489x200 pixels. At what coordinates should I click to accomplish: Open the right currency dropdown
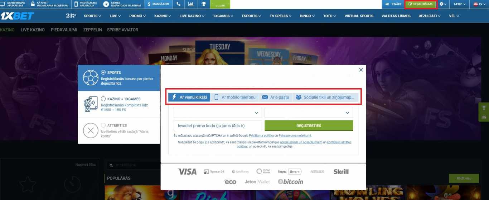309,112
